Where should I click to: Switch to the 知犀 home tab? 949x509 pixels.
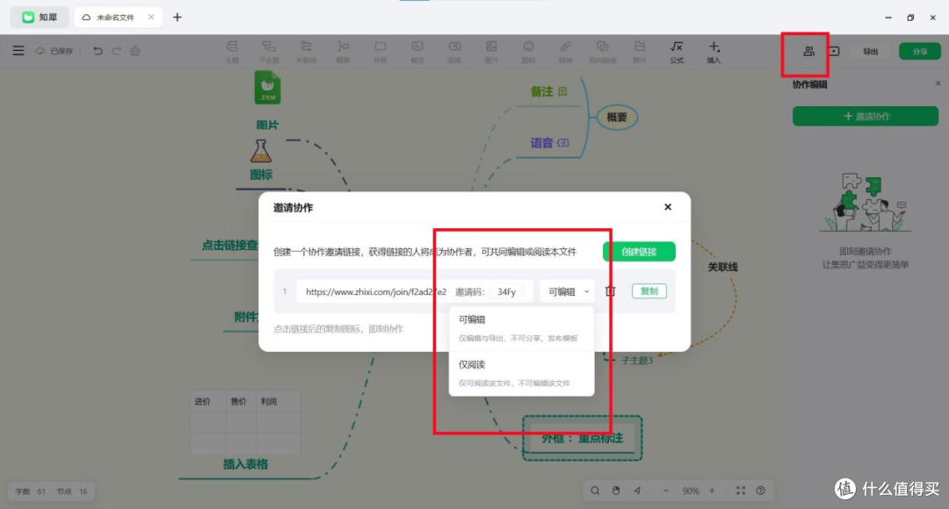pyautogui.click(x=40, y=18)
